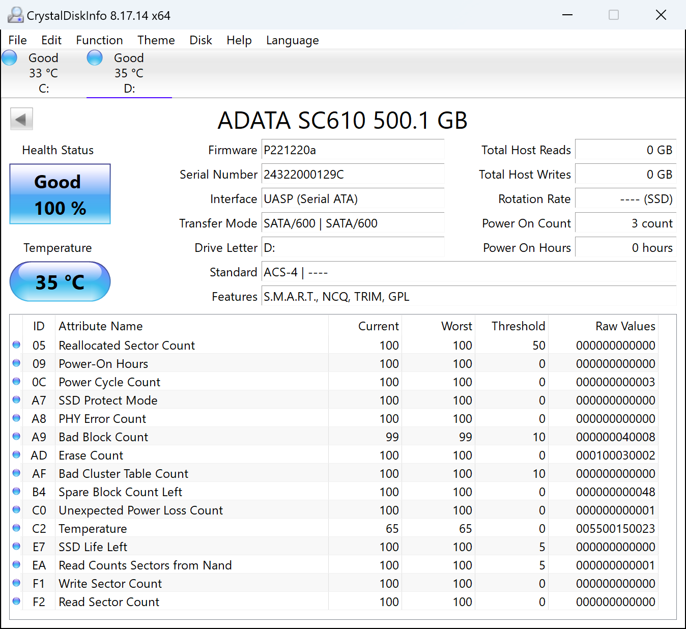Select the D: drive status orb
Viewport: 686px width, 629px height.
click(x=95, y=58)
